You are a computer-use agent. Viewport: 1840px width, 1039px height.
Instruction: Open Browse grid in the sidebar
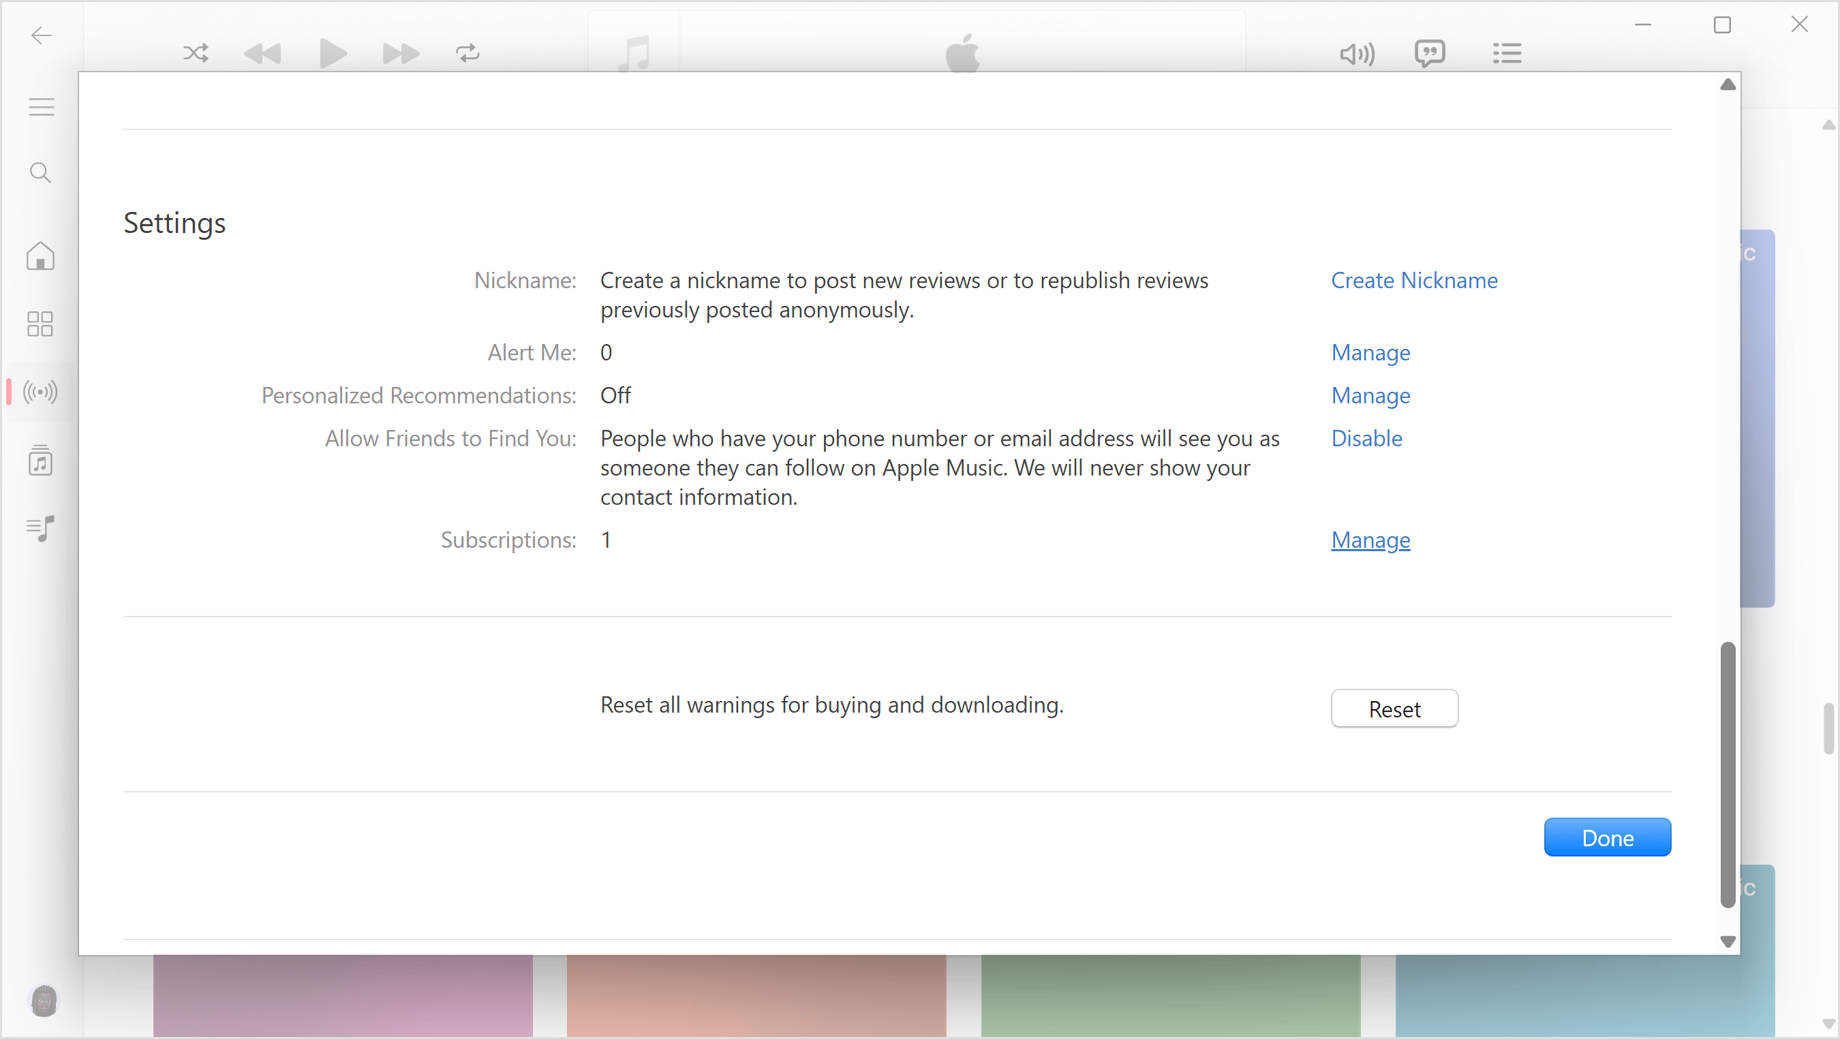[40, 324]
